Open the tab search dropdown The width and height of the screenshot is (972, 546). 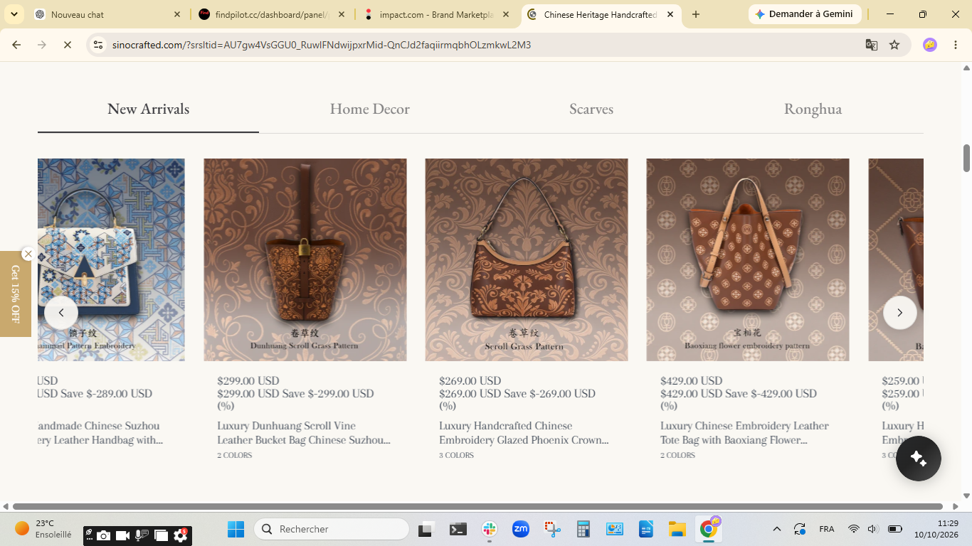(x=14, y=14)
